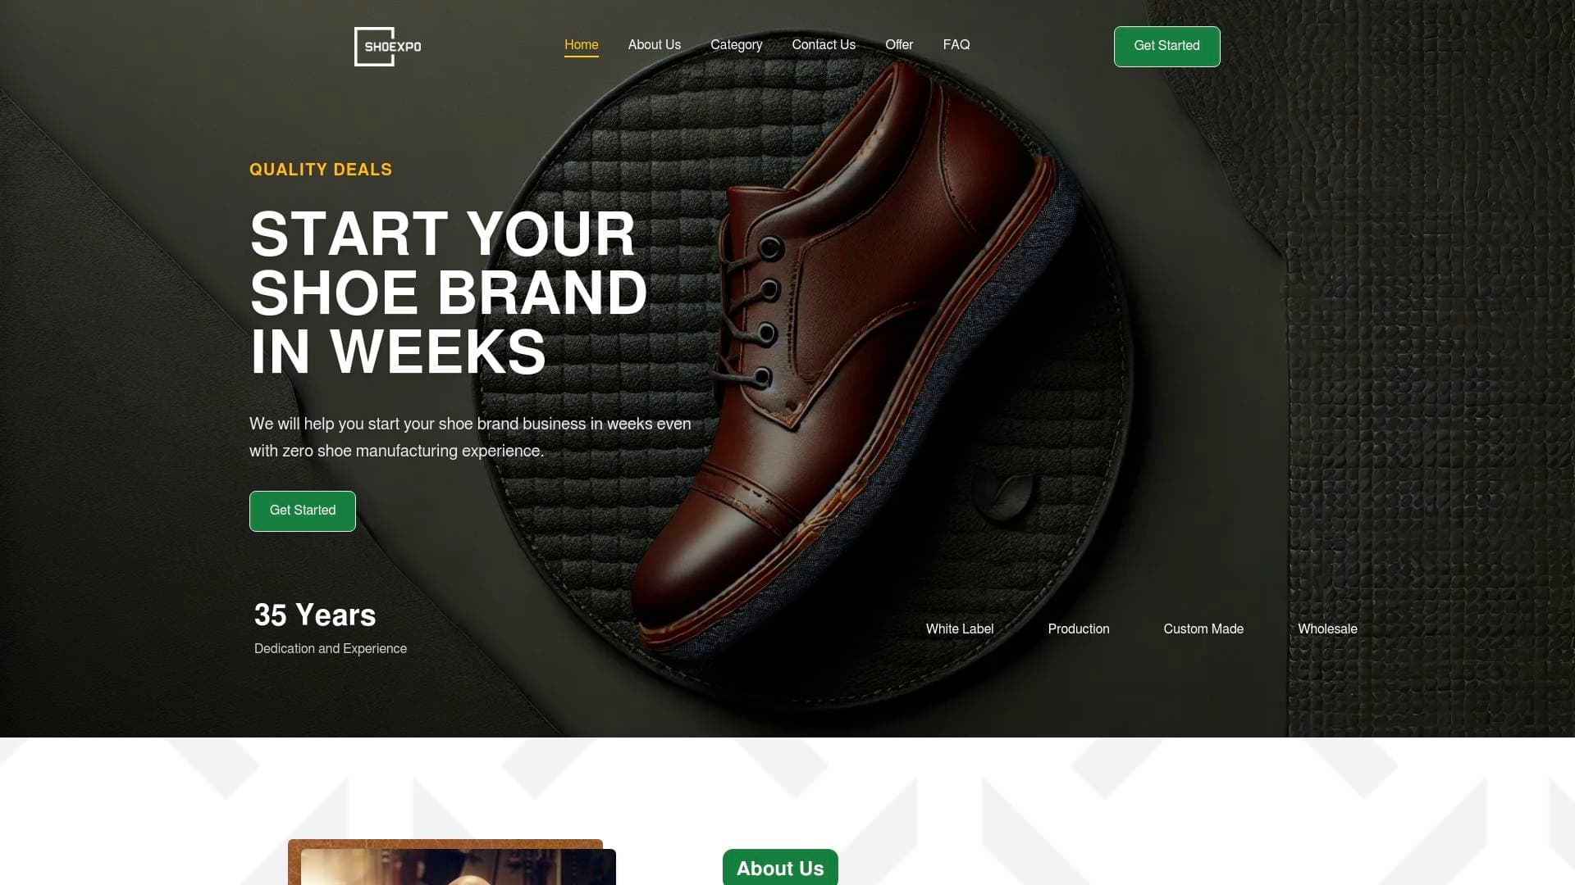The image size is (1575, 885).
Task: Click the green About Us badge
Action: point(779,868)
